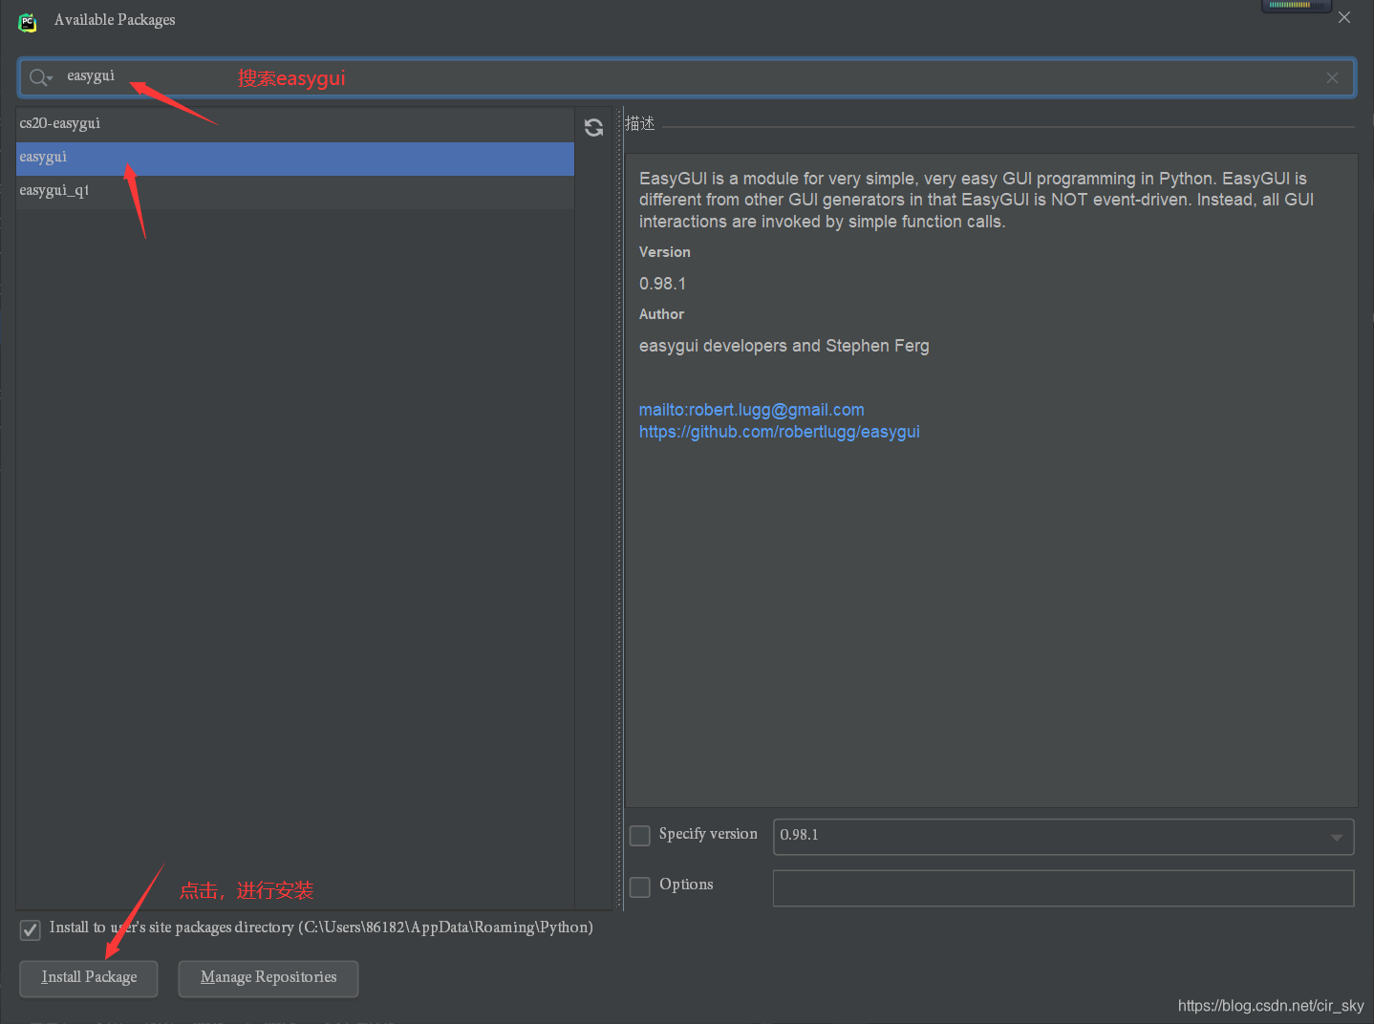The height and width of the screenshot is (1024, 1374).
Task: Click the PyCharm logo icon
Action: coord(27,21)
